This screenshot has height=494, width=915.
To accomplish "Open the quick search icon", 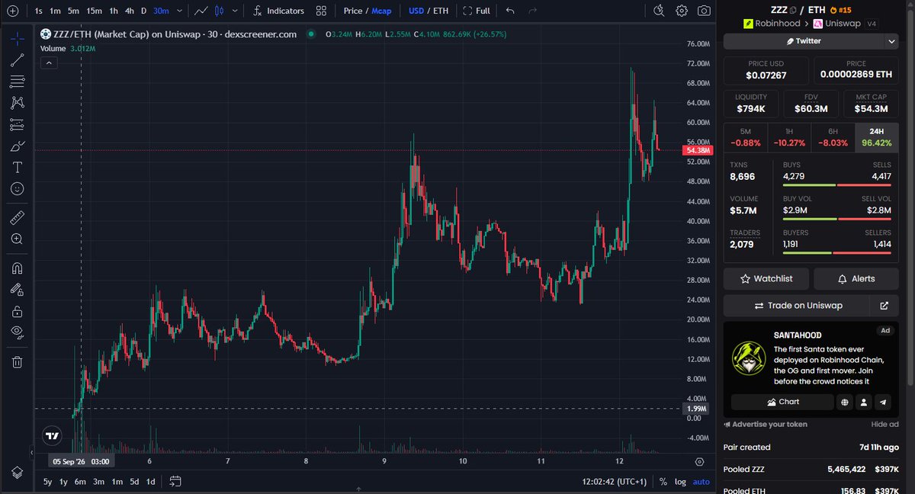I will coord(660,11).
